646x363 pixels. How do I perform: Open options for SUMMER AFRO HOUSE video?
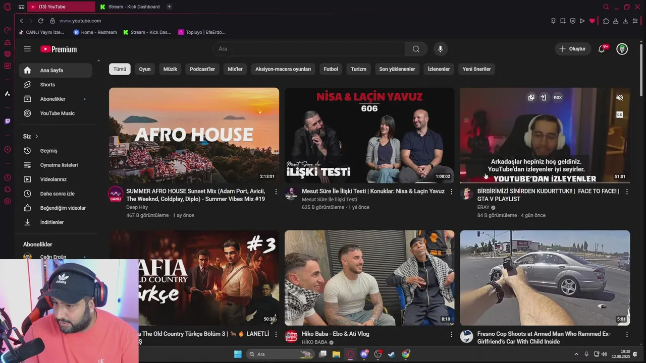tap(276, 192)
